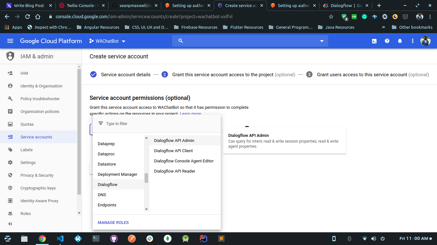437x245 pixels.
Task: Select Deployment Manager in category list
Action: point(118,174)
